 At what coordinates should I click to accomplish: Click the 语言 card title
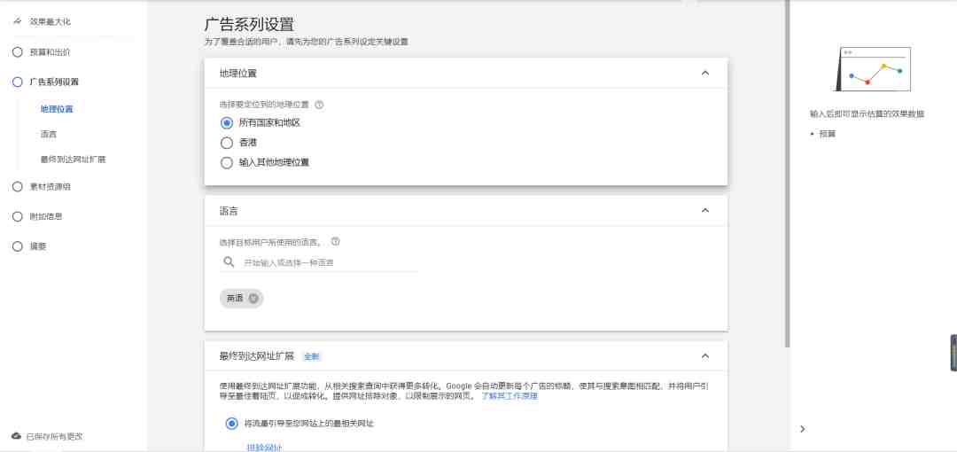click(x=229, y=211)
